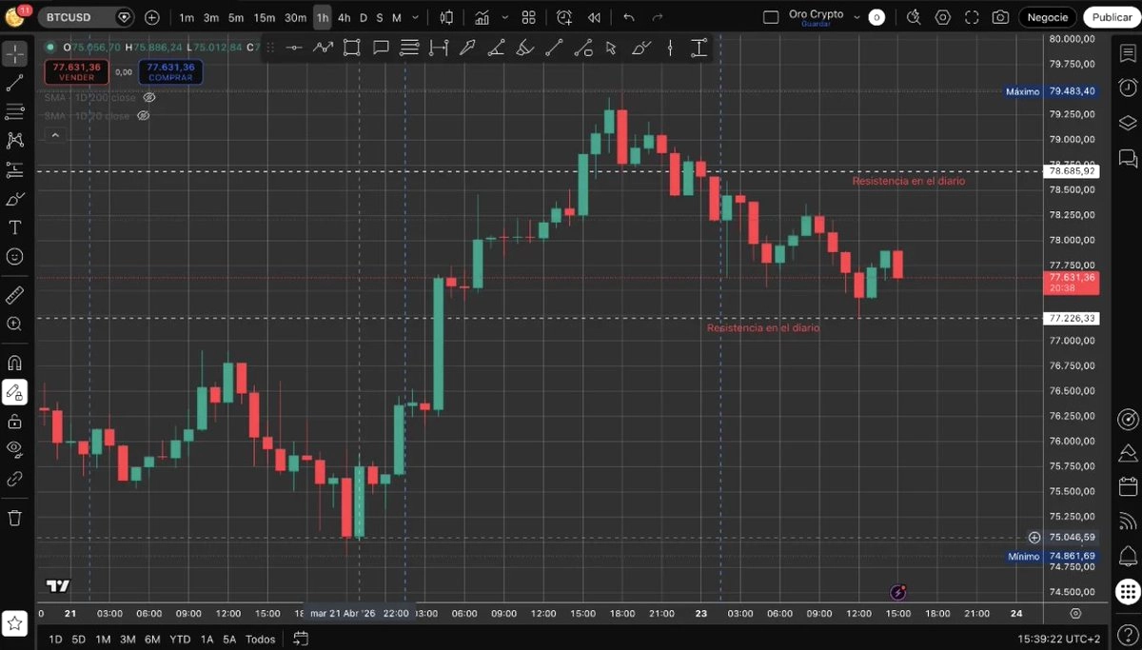Select the trend line tool

[x=15, y=82]
